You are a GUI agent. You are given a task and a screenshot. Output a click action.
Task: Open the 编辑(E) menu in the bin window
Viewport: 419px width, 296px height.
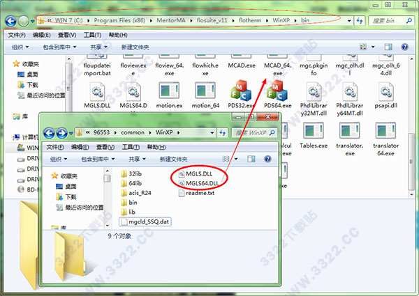(x=41, y=35)
